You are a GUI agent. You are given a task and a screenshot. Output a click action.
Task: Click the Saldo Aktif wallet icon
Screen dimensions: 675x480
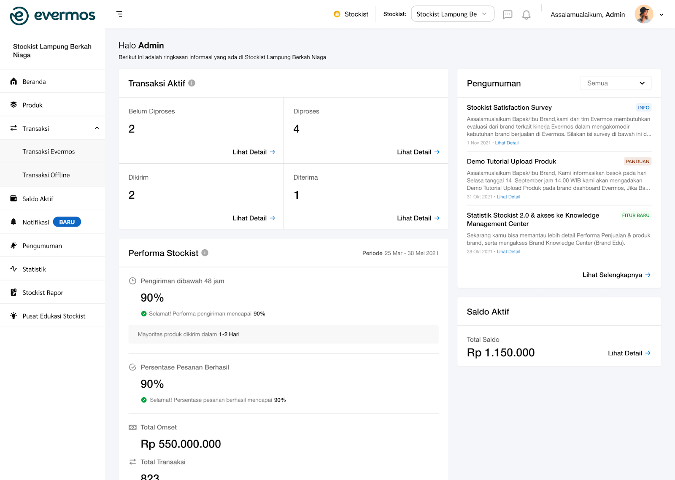click(x=13, y=198)
